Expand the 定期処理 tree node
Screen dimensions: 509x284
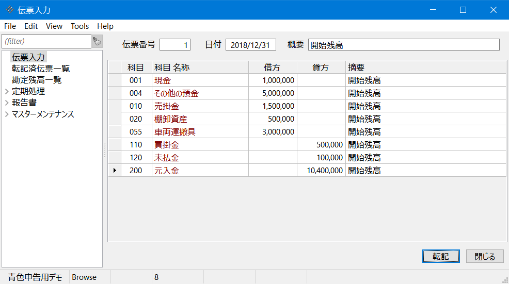(7, 91)
